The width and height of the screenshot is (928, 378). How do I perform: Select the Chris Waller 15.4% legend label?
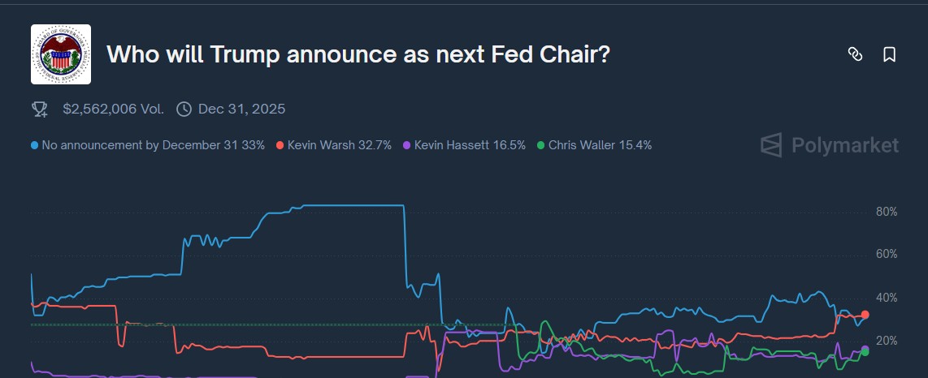(601, 145)
